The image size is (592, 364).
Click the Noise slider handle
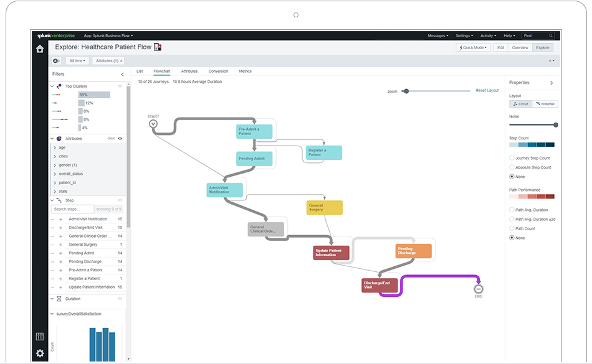pos(555,124)
